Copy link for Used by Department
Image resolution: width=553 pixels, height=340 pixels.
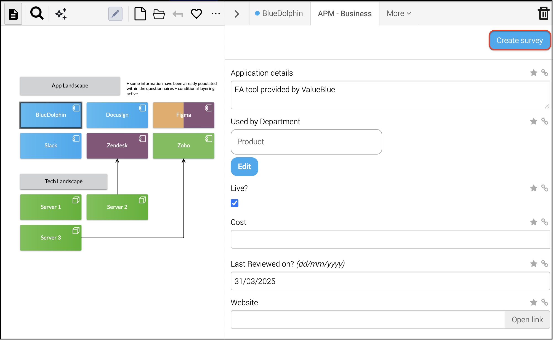point(545,121)
